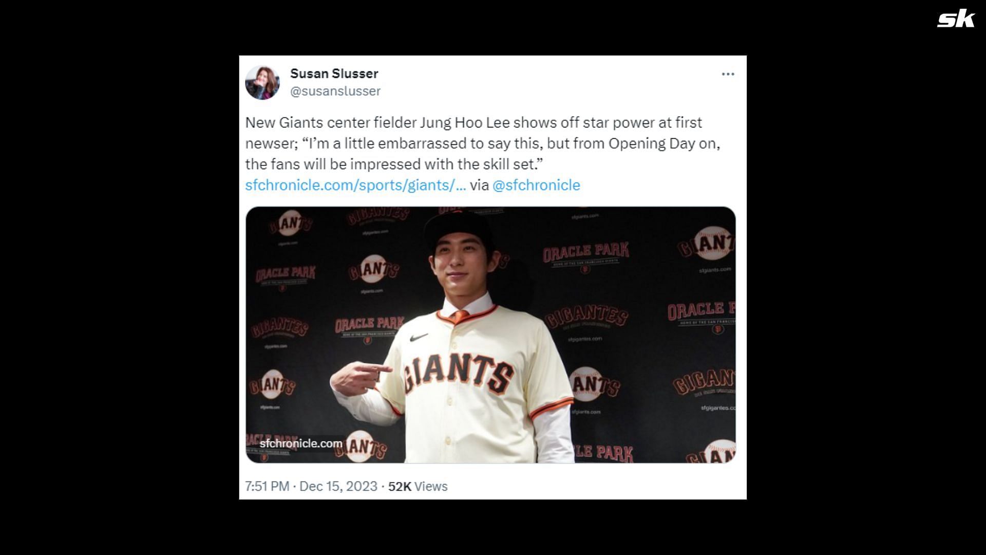This screenshot has width=986, height=555.
Task: Click the sfchronicle.com label on the photo
Action: [301, 443]
